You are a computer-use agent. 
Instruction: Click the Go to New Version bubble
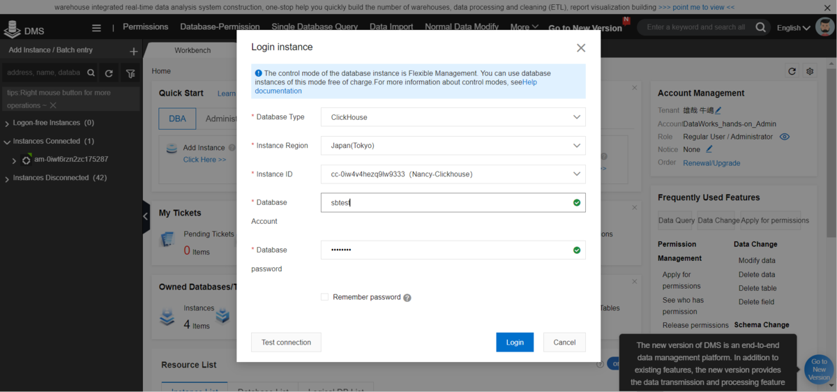tap(819, 370)
